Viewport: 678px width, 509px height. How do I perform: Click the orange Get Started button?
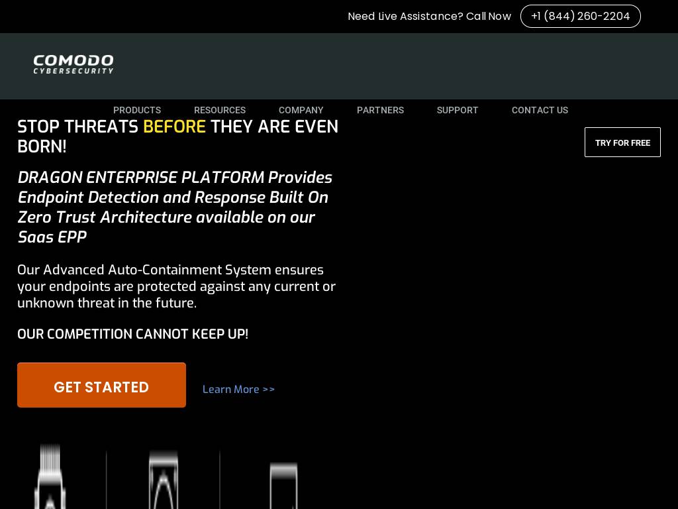(101, 385)
